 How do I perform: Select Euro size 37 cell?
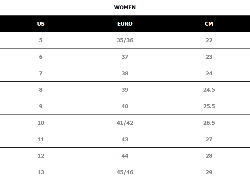pos(125,57)
